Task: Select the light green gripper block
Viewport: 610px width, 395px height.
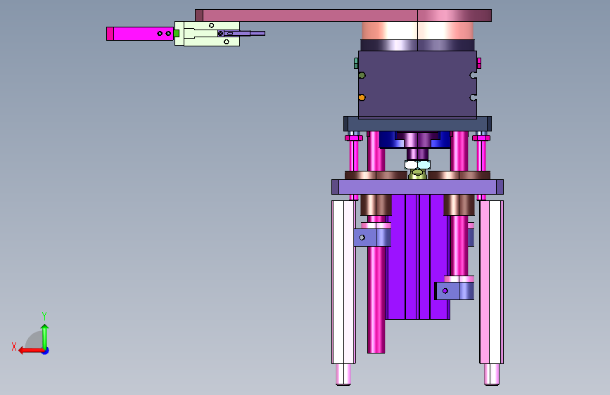Action: [207, 34]
